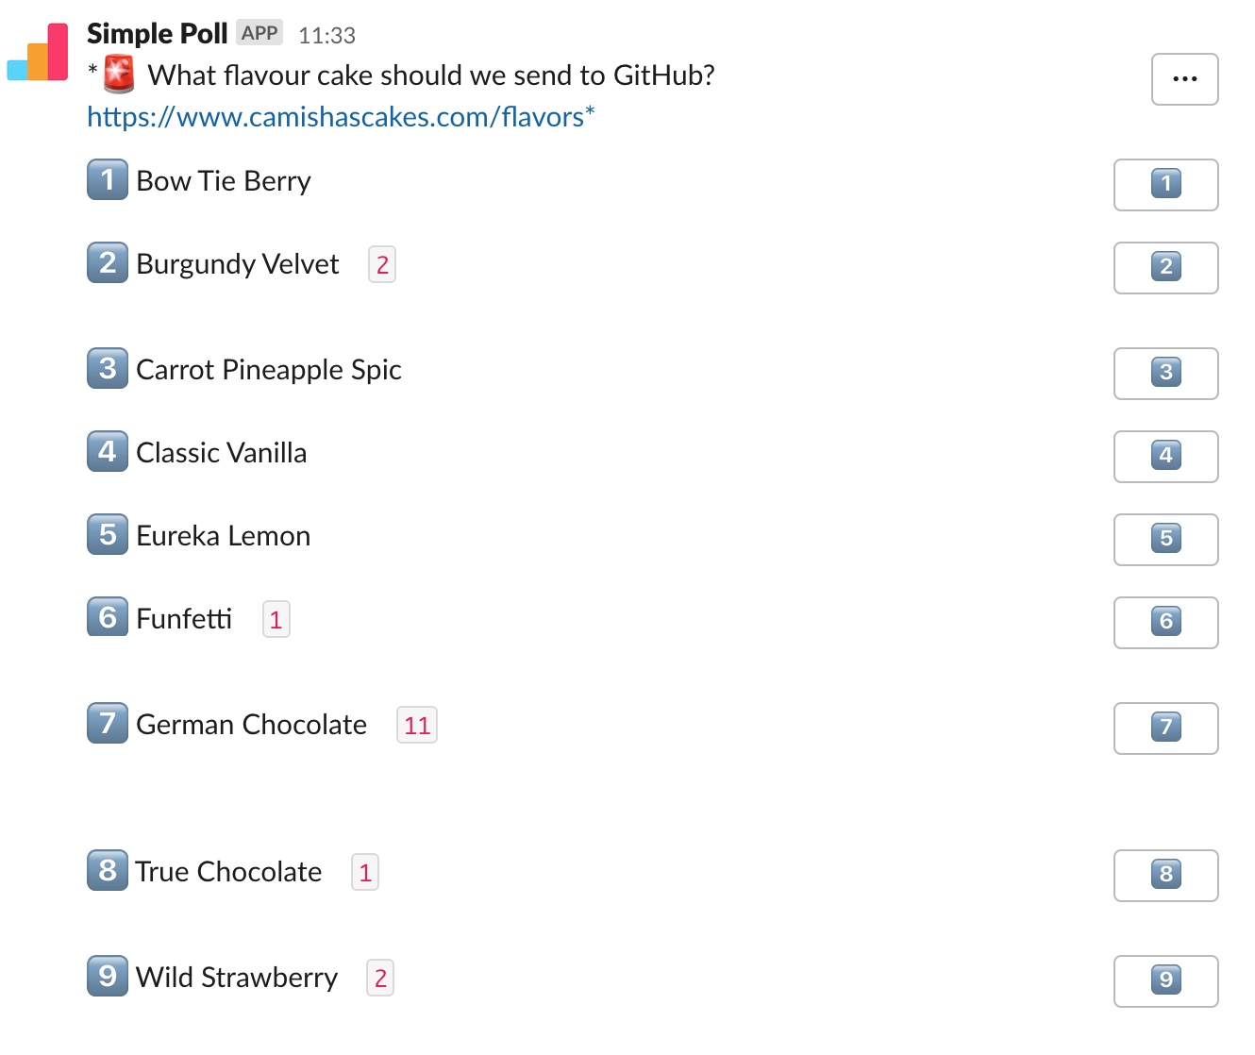This screenshot has width=1255, height=1055.
Task: Show voters count for Wild Strawberry
Action: (380, 978)
